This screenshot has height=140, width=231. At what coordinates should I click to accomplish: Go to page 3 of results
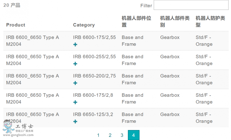pyautogui.click(x=122, y=135)
